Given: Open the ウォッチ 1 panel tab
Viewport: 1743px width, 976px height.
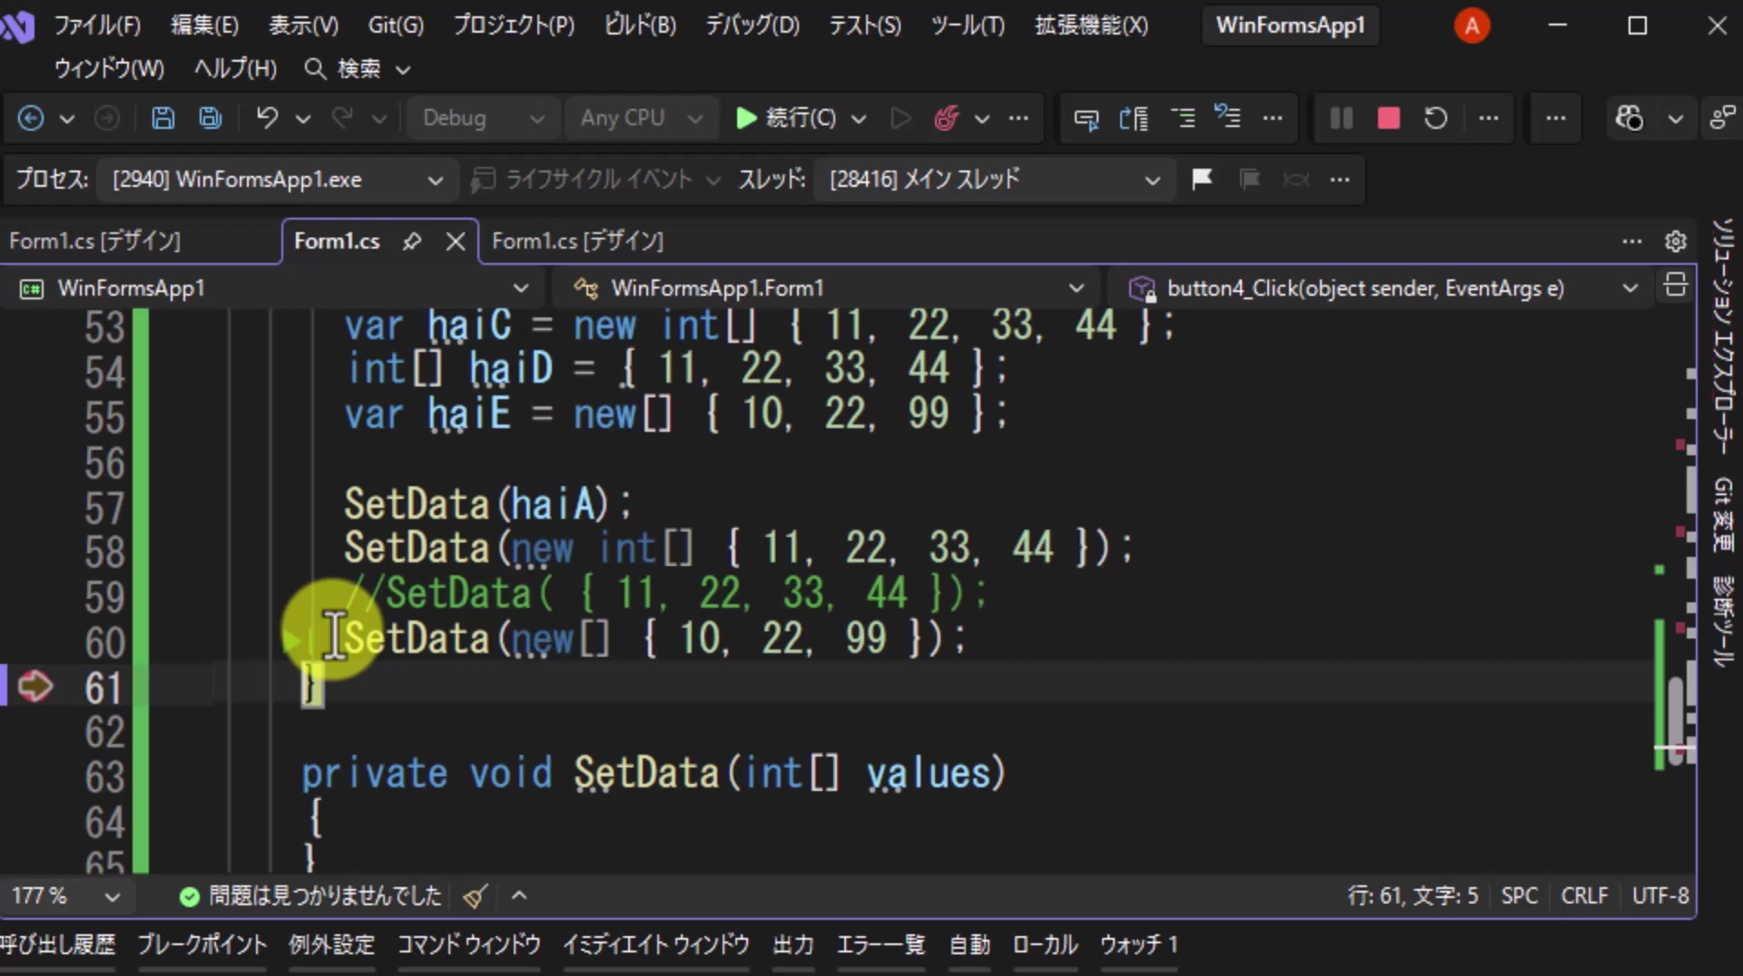Looking at the screenshot, I should coord(1138,945).
